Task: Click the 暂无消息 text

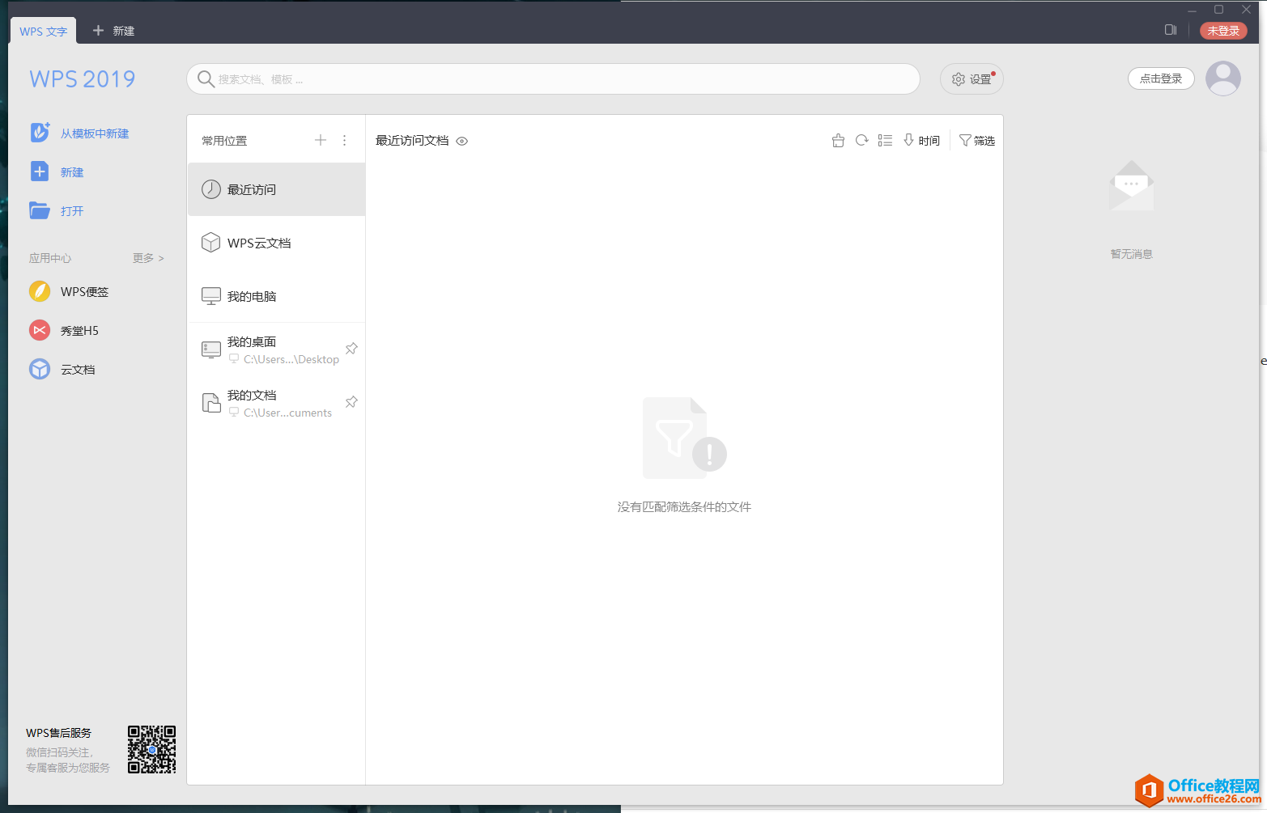Action: click(1131, 254)
